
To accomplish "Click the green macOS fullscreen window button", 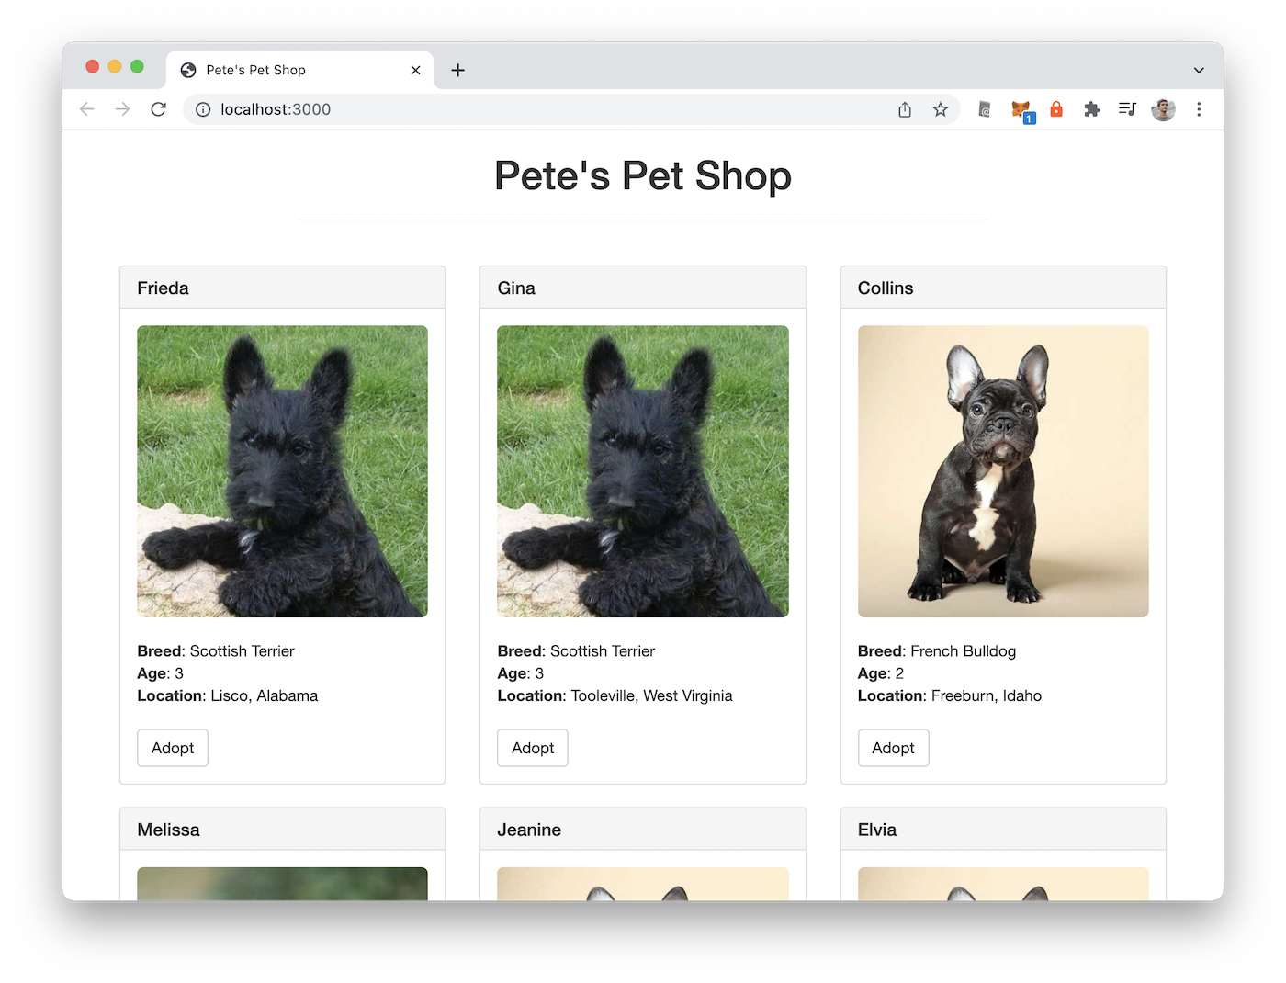I will coord(137,66).
